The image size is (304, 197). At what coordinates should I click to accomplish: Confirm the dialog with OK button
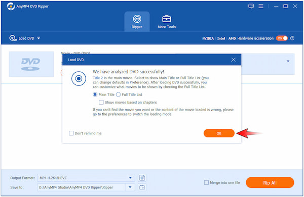[219, 133]
